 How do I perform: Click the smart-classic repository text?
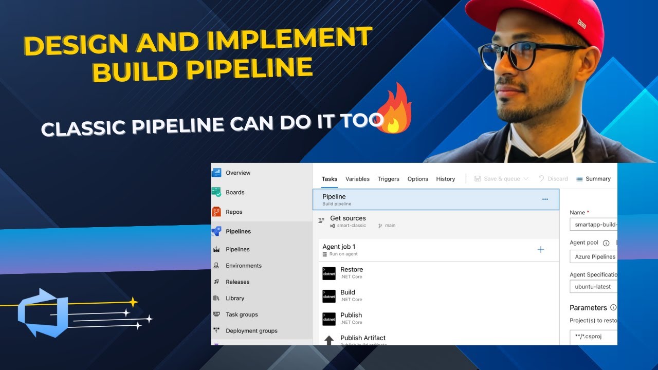352,226
